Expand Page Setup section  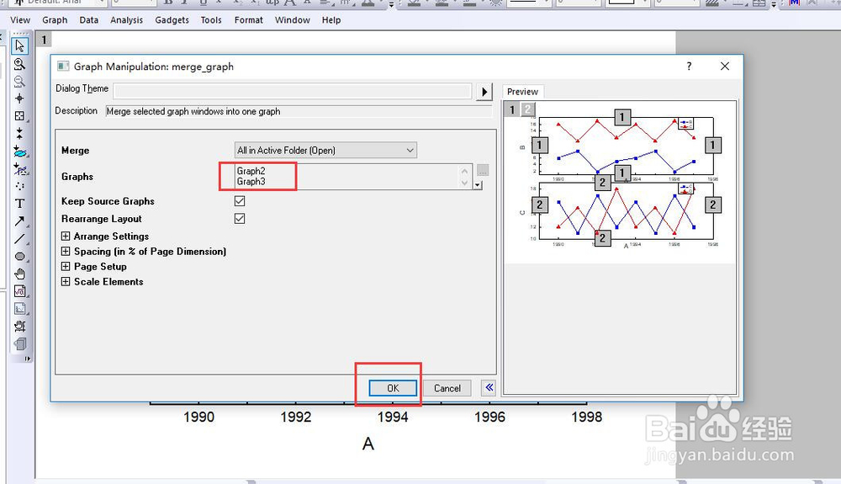66,266
